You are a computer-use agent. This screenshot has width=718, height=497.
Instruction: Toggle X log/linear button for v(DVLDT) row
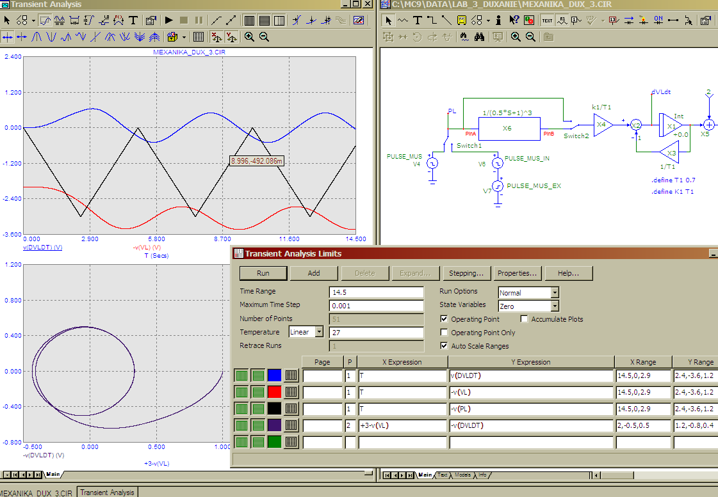tap(241, 375)
